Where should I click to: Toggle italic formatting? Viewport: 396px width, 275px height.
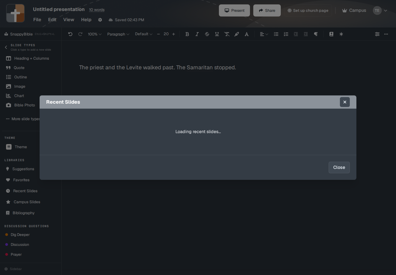coord(197,34)
